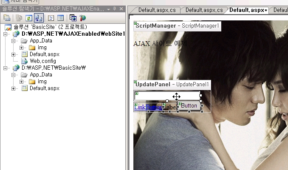Click the BasicSite project globe icon

tap(16, 68)
